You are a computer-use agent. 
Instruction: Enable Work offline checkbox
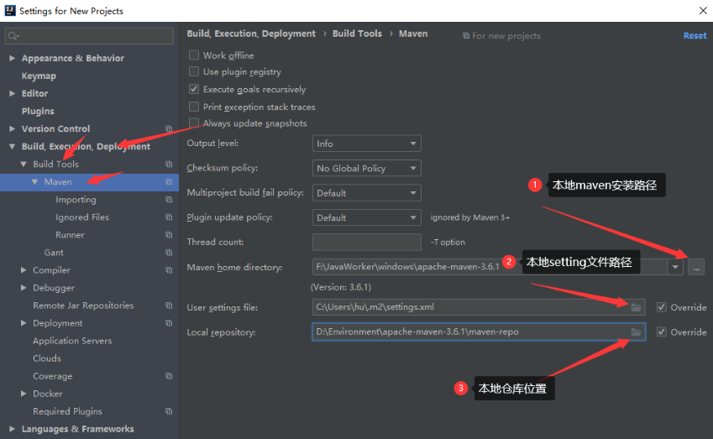(194, 55)
